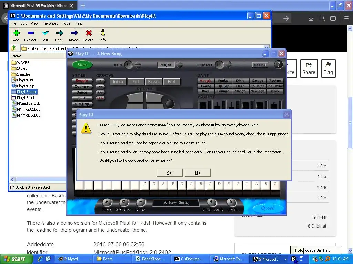Screen dimensions: 353x264
Task: Click the Fill drum button
Action: coord(135,82)
